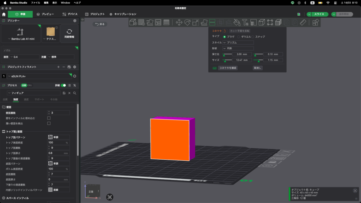Switch to the プレビュー tab
Image resolution: width=361 pixels, height=203 pixels.
45,14
